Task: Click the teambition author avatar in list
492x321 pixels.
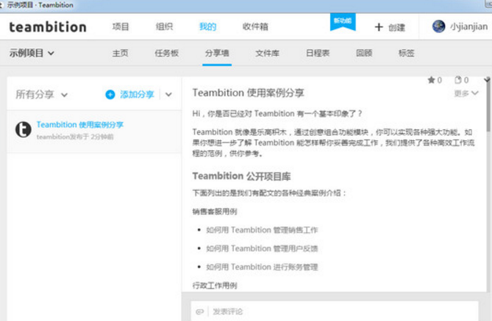Action: (x=24, y=129)
